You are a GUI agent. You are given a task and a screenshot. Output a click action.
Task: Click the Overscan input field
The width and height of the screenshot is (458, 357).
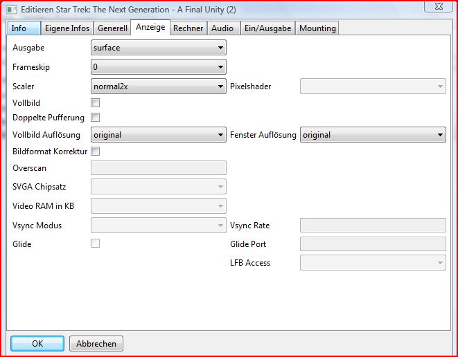pos(159,167)
